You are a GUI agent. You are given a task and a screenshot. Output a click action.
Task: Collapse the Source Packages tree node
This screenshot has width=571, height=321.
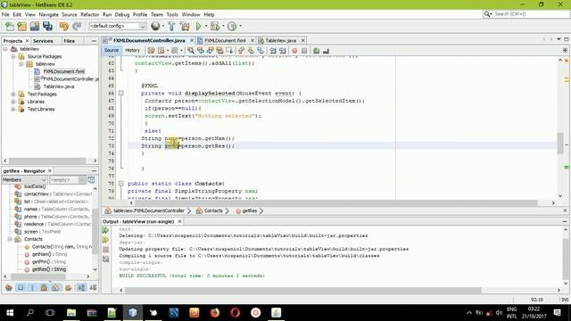pyautogui.click(x=13, y=56)
